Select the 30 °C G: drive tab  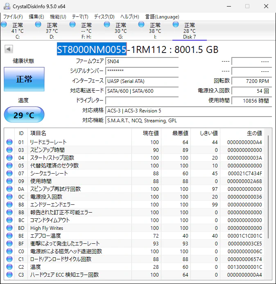point(120,31)
